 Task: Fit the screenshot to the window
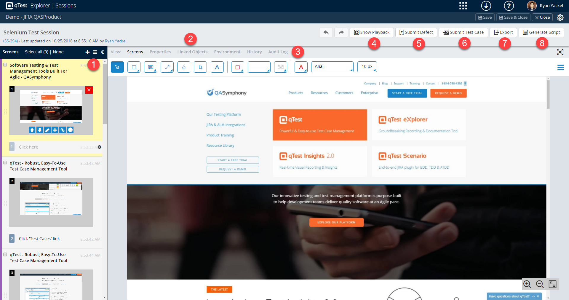[x=553, y=284]
